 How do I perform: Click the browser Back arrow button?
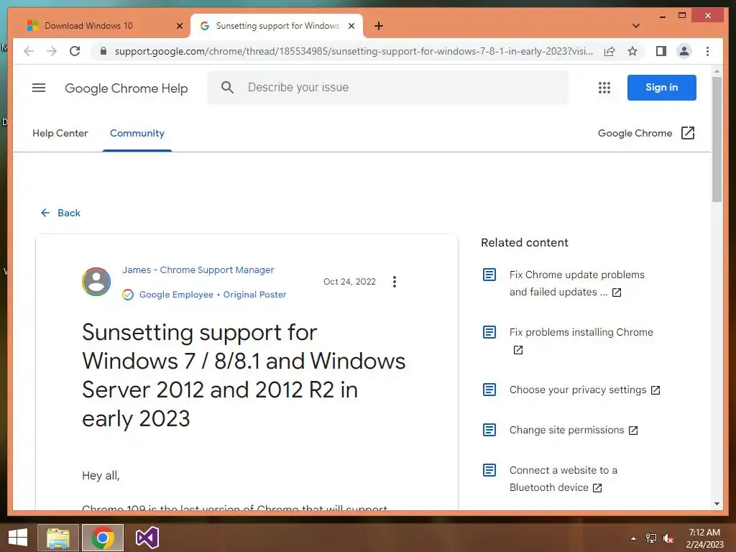(x=29, y=51)
